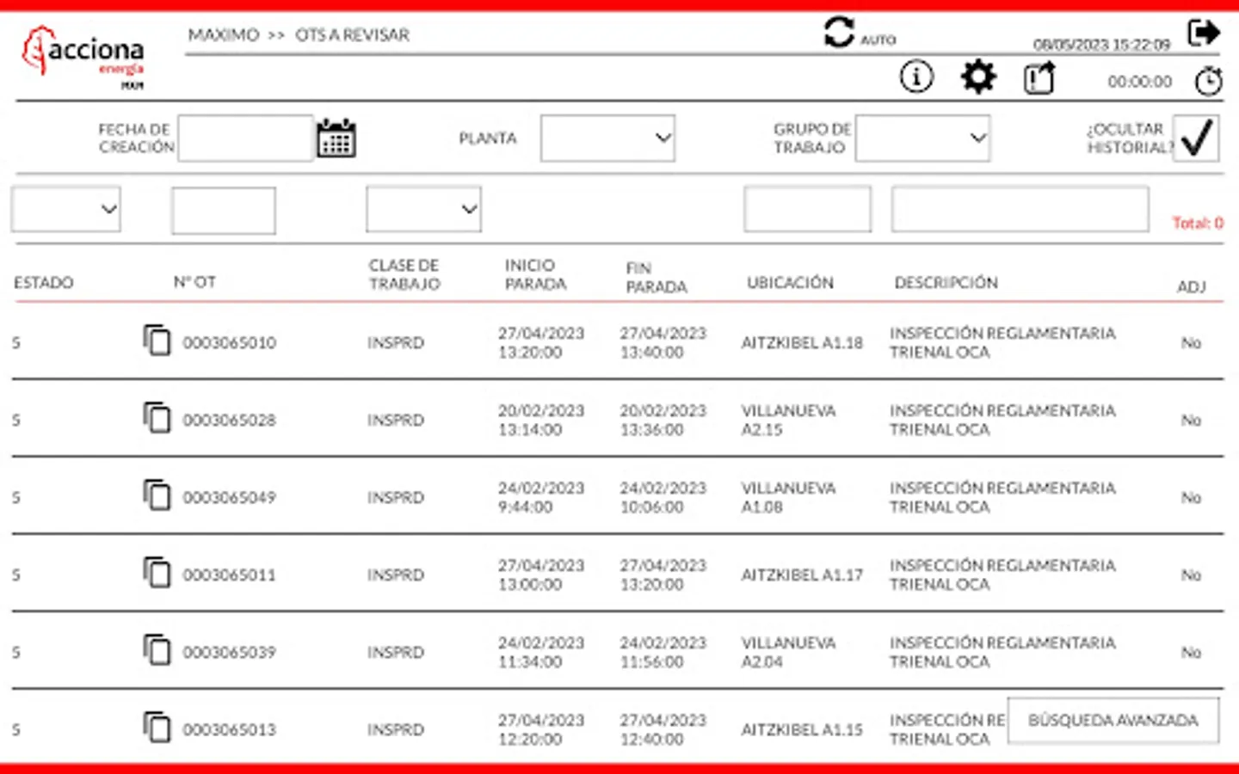Select work order number 0003065039
The width and height of the screenshot is (1239, 774).
point(230,652)
